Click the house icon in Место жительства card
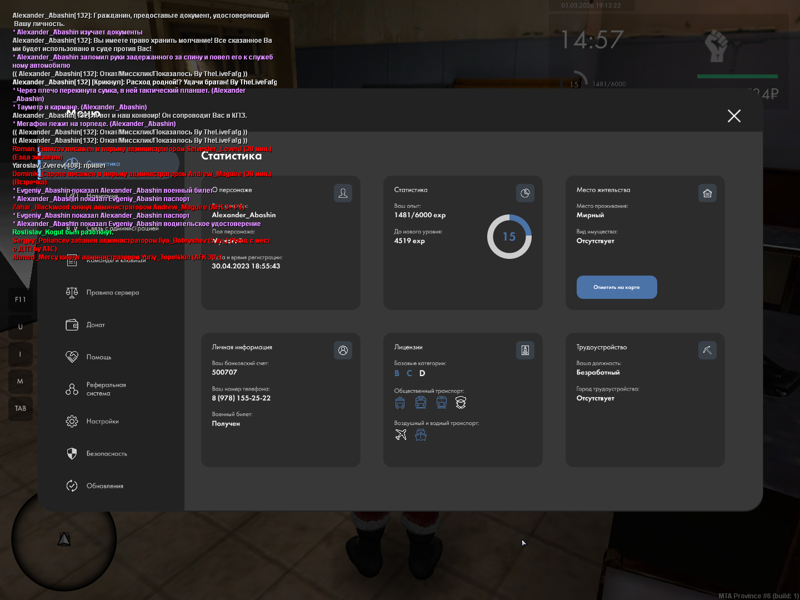Screen dimensions: 800x600 click(707, 193)
